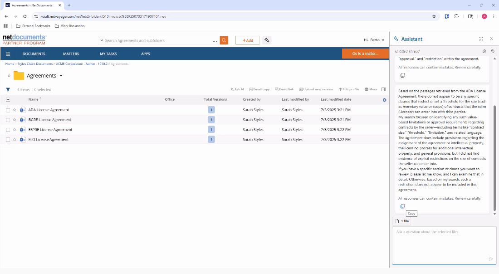
Task: Click Email link in the toolbar
Action: coord(284,89)
